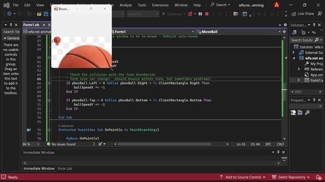Open the Form1 class dropdown in the navigation bar

153,31
